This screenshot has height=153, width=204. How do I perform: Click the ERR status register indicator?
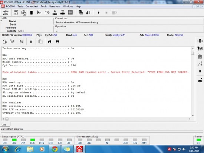point(69,140)
